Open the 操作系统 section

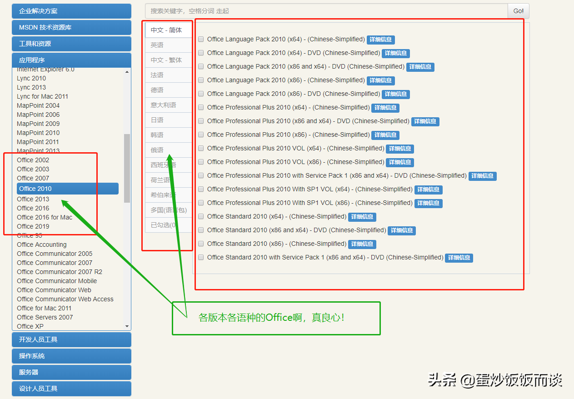coord(71,356)
